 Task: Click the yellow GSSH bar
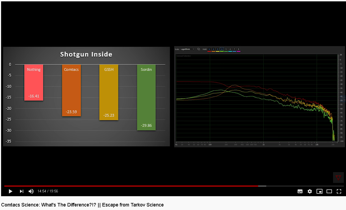coord(109,92)
